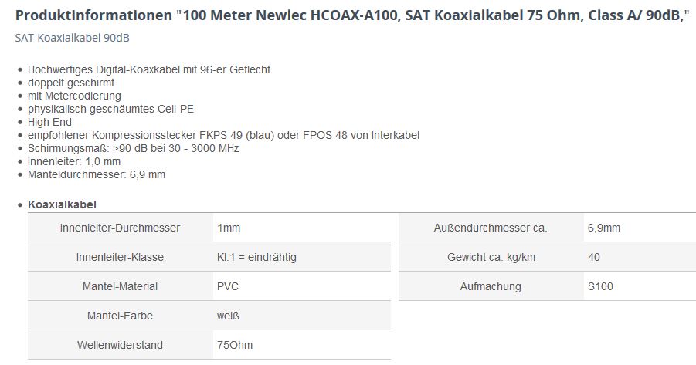Select the Koaxialkabel table heading
The width and height of the screenshot is (696, 365).
(62, 204)
